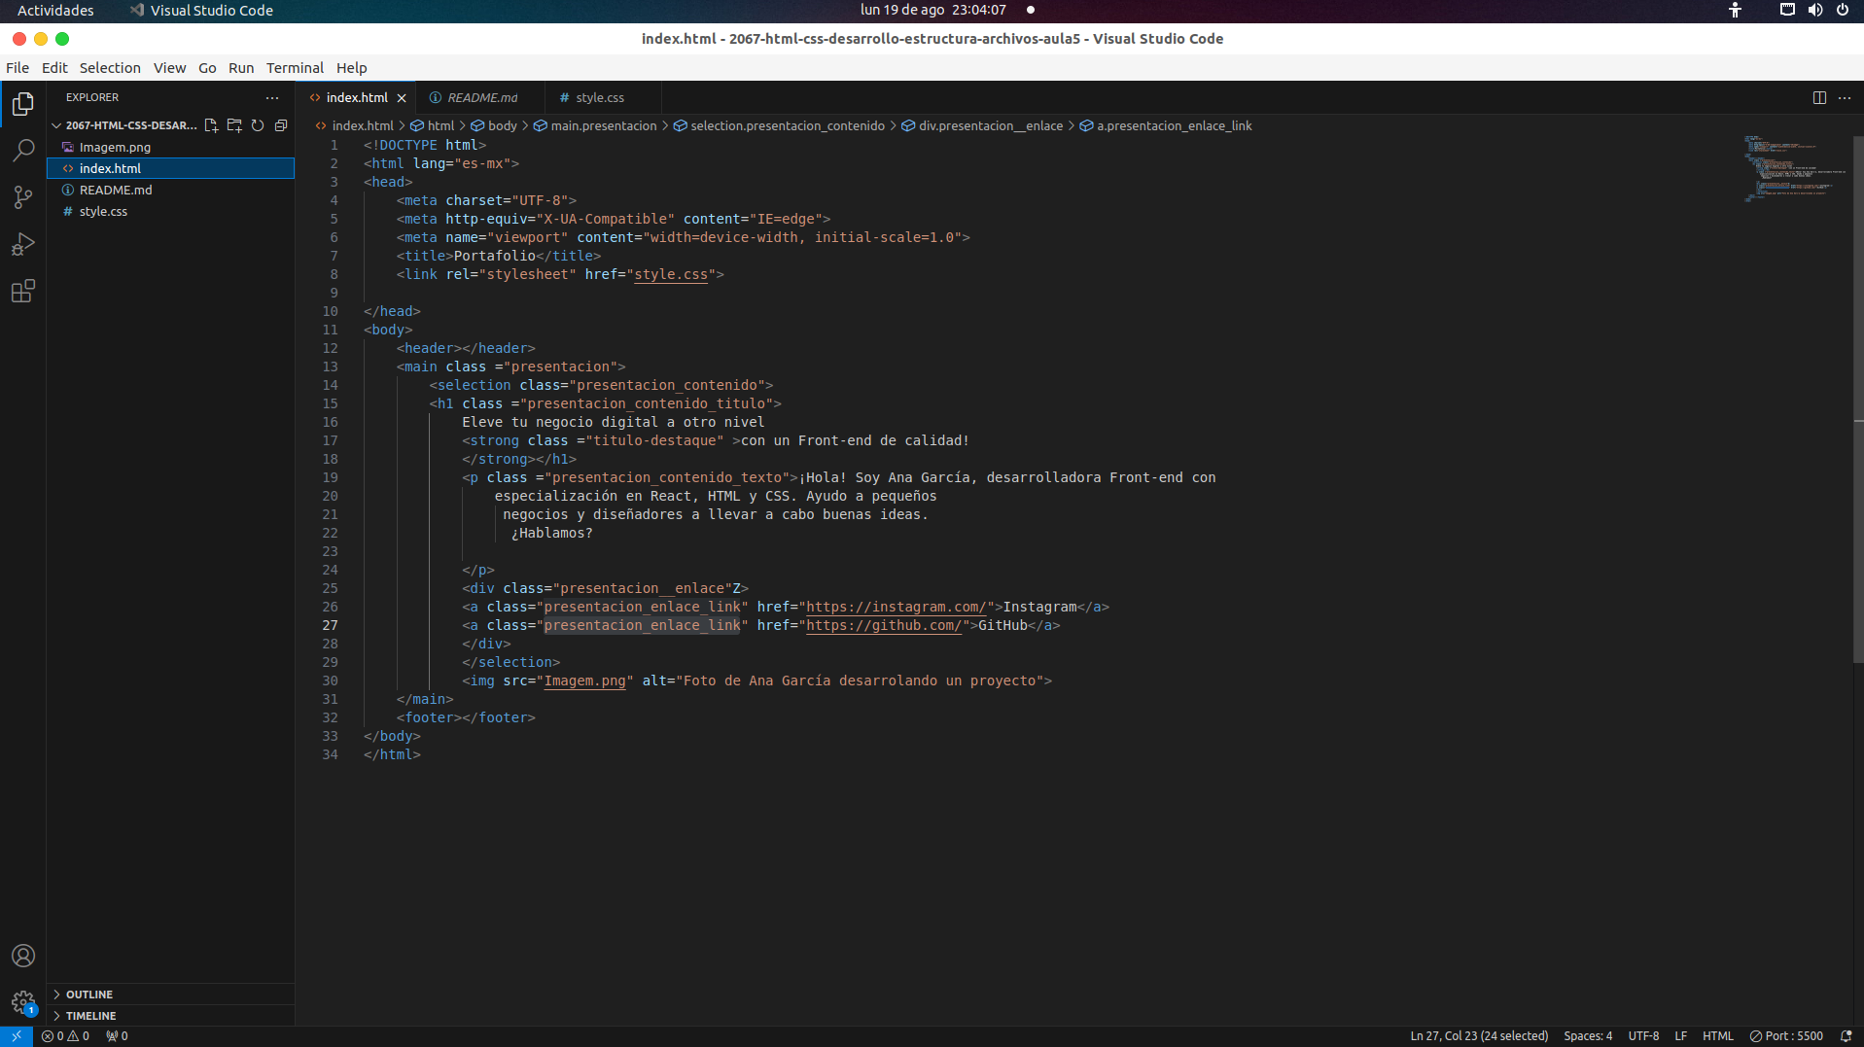1864x1047 pixels.
Task: Open the system power menu
Action: point(1842,10)
